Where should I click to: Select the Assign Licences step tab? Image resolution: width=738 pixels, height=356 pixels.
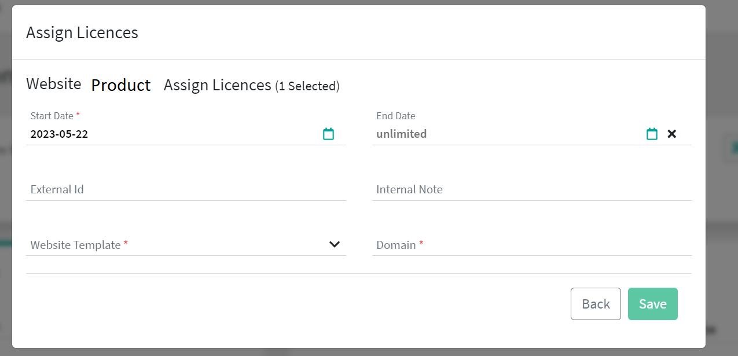tap(217, 85)
